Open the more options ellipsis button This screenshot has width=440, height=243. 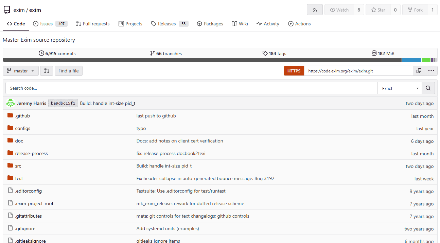[x=431, y=71]
